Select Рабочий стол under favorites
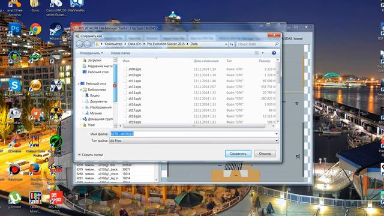 (x=98, y=72)
